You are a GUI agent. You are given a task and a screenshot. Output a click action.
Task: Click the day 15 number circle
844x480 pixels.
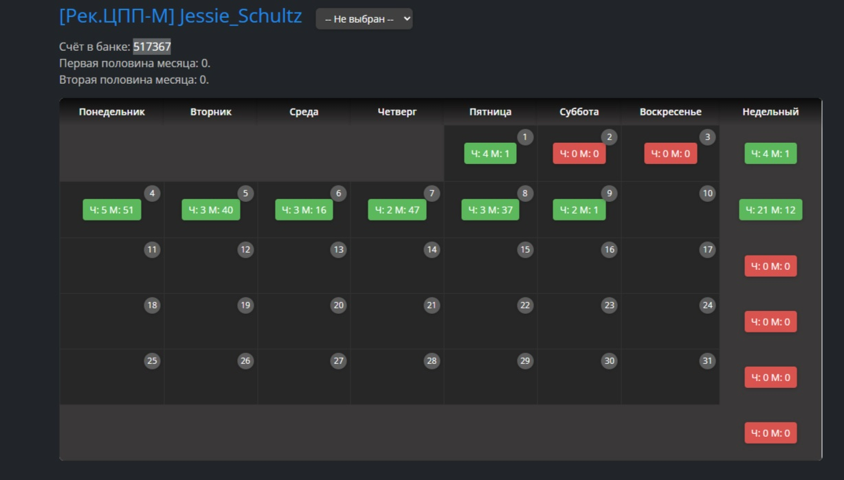click(x=525, y=250)
